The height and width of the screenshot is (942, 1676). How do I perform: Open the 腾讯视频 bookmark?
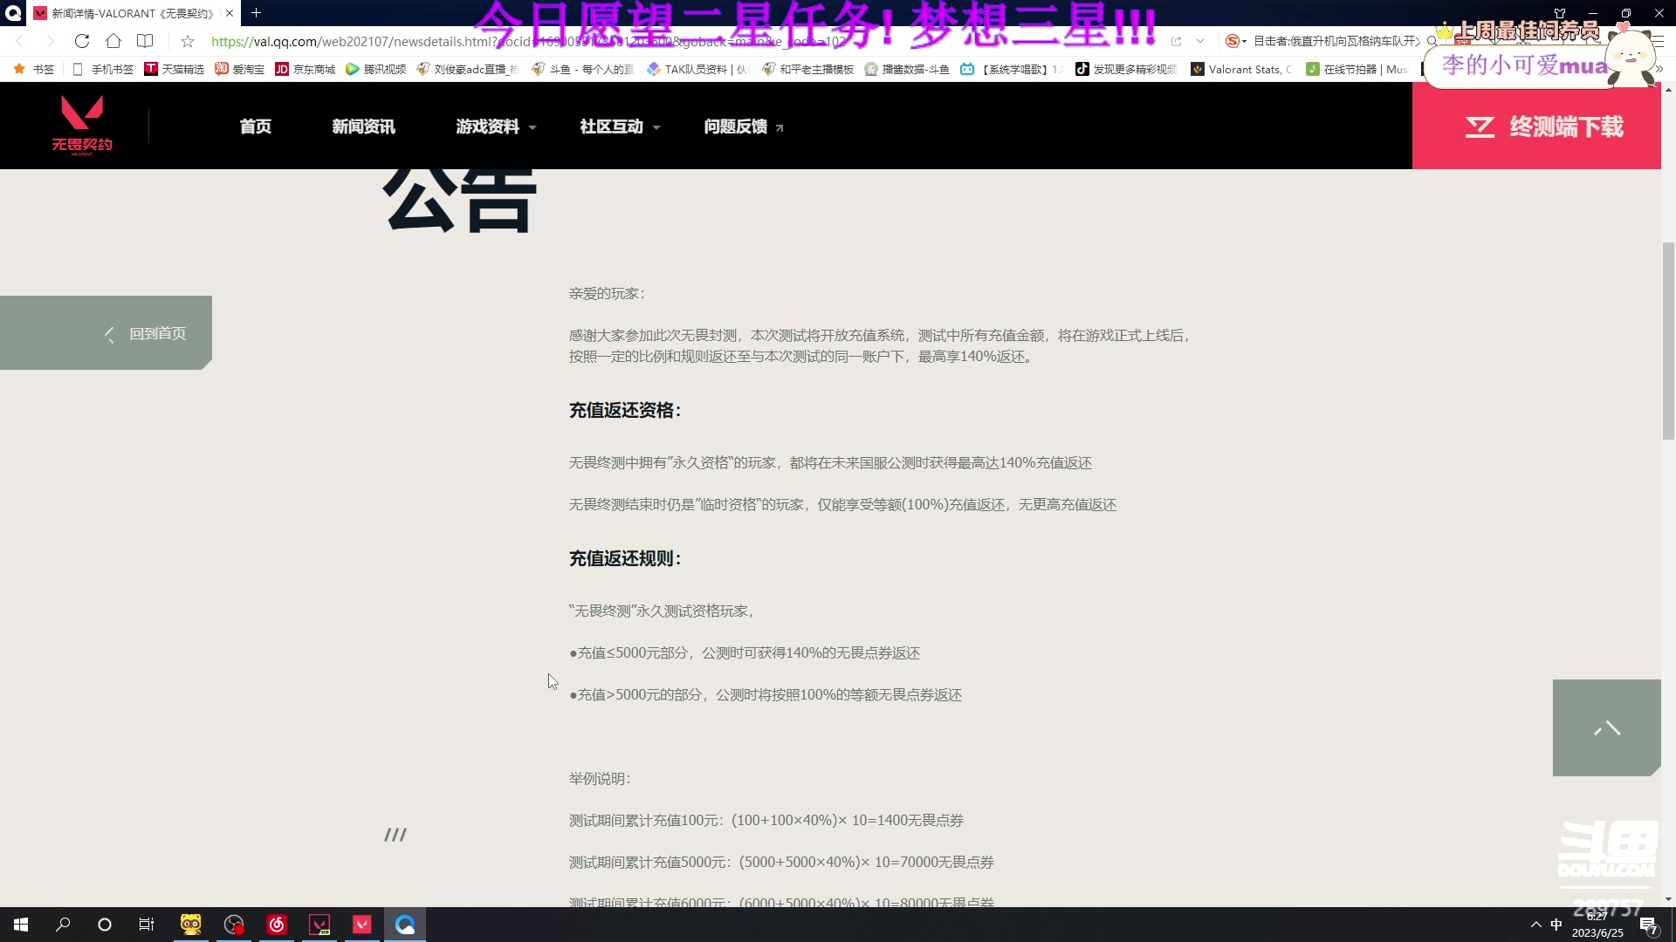(375, 69)
